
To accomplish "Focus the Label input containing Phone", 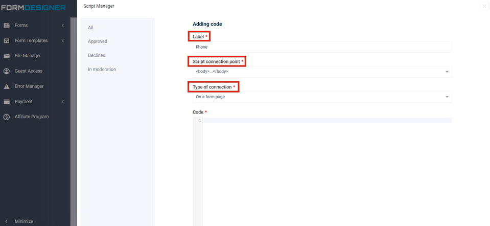I will 322,47.
